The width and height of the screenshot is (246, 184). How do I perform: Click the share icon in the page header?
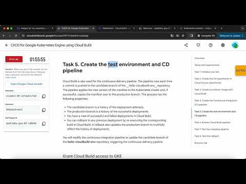pyautogui.click(x=186, y=45)
